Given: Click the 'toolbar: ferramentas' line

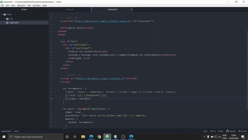Looking at the screenshot, I should pos(80,122).
